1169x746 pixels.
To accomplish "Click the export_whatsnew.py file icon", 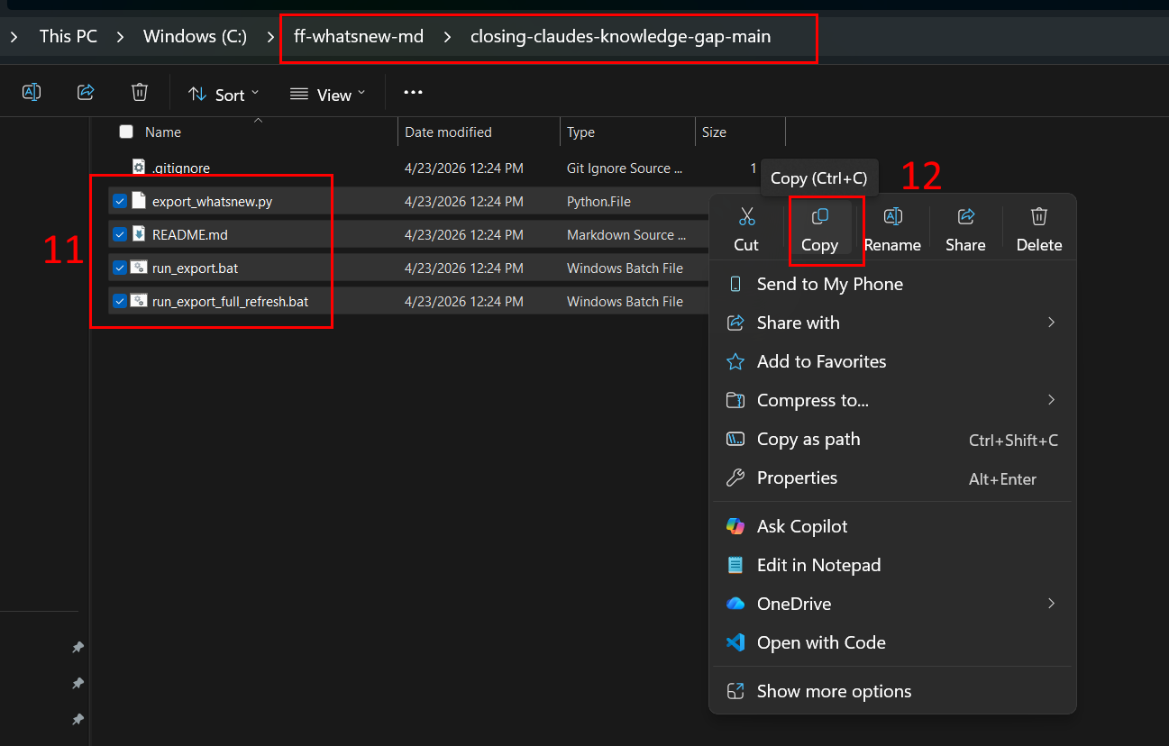I will 138,201.
